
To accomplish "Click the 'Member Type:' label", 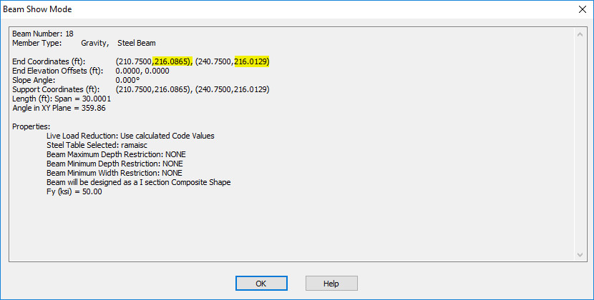I will (x=36, y=43).
